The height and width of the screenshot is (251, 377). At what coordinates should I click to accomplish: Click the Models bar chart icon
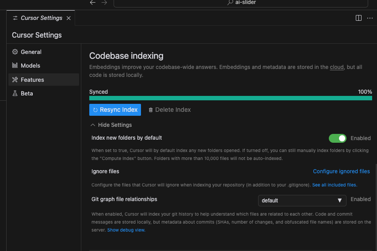click(x=15, y=65)
